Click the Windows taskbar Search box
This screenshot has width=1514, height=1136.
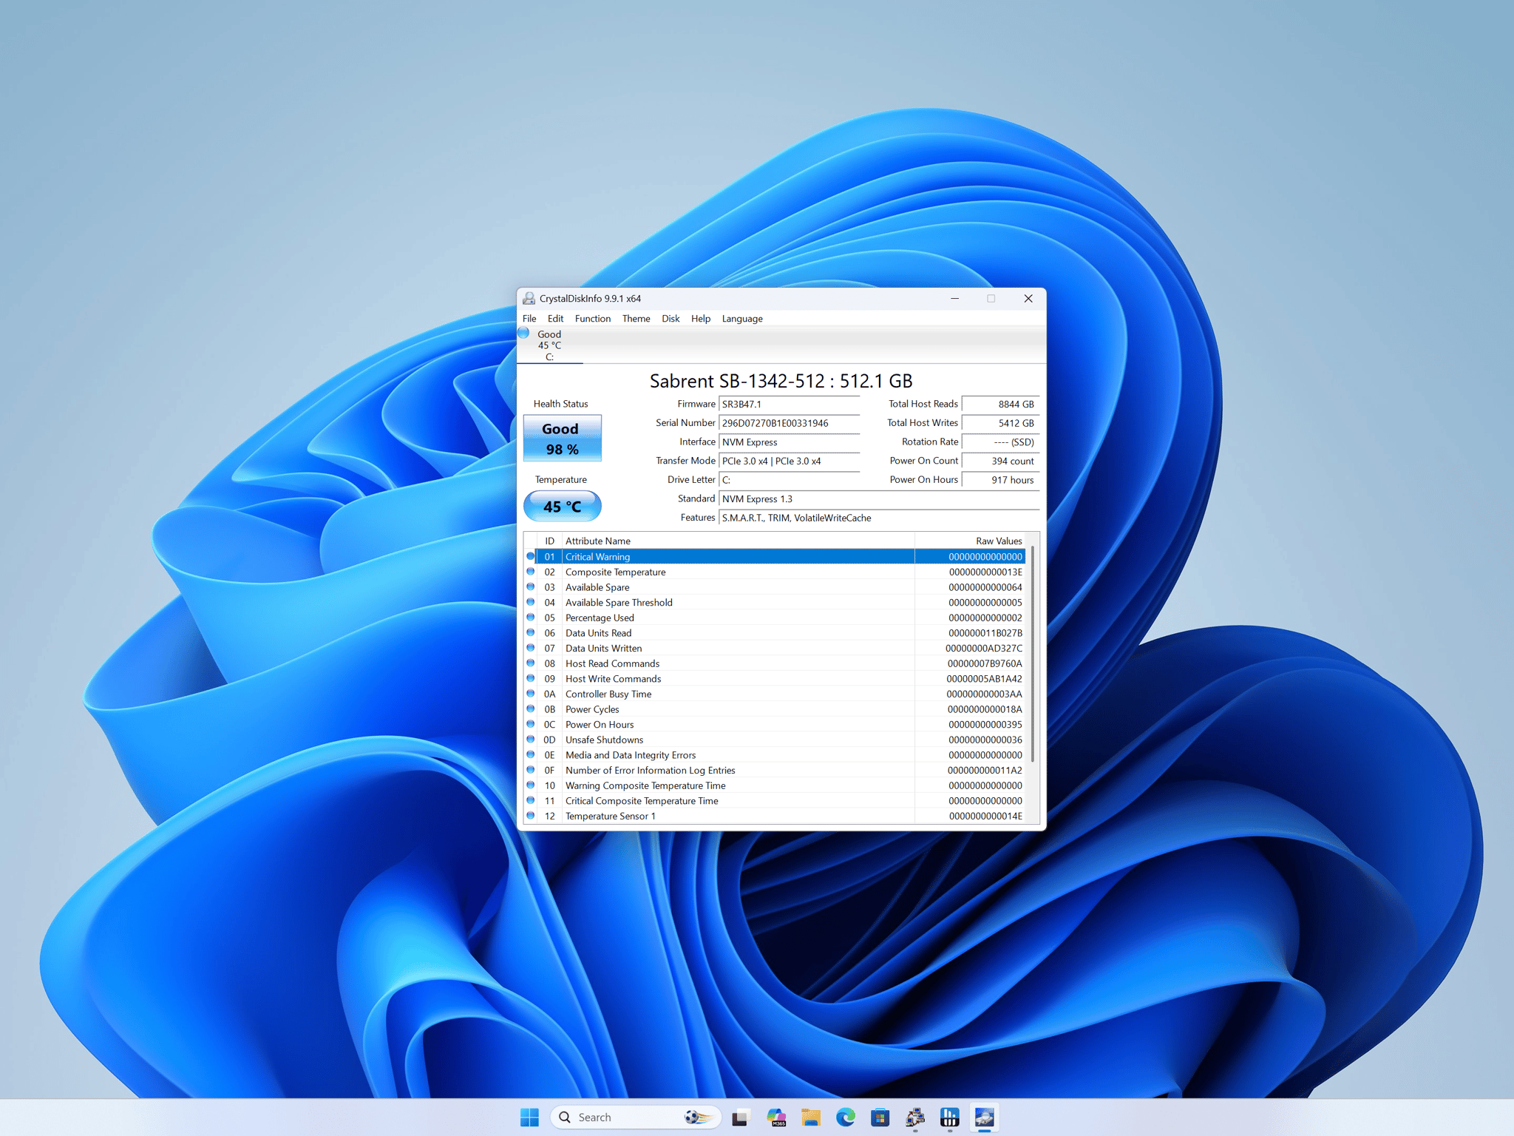click(636, 1117)
